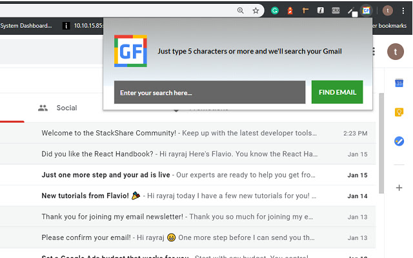Open 'Thank you for joining my email newsletter!' email
This screenshot has width=413, height=258.
188,217
